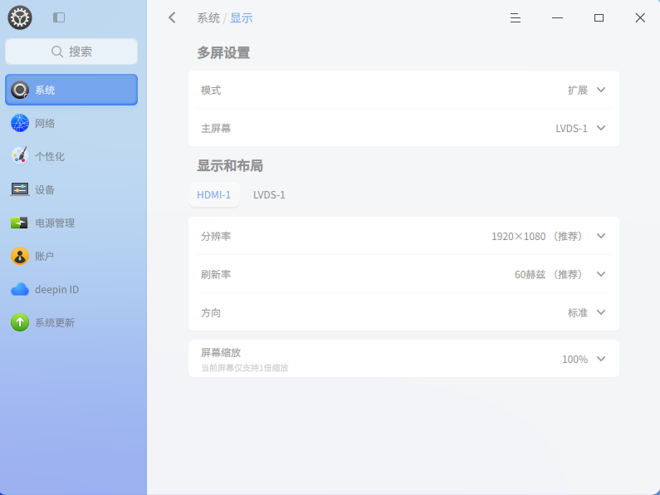
Task: Click the 设备 monitor icon
Action: tap(20, 189)
